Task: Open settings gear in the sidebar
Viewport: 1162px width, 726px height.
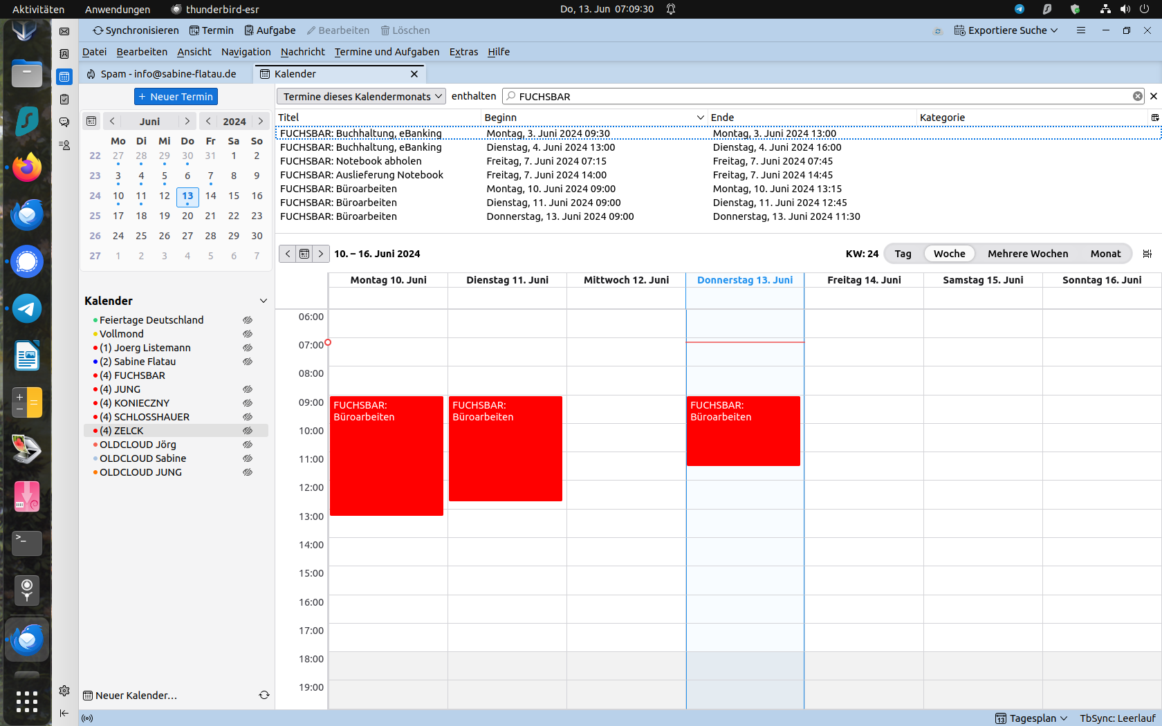Action: [64, 691]
